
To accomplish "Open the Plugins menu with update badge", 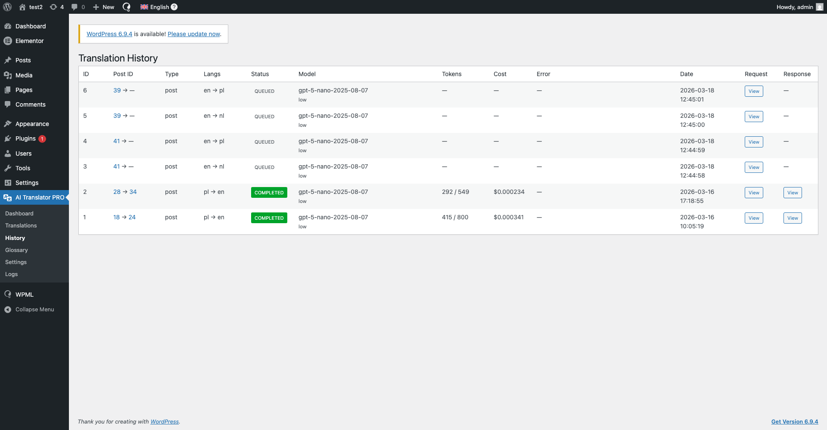I will (26, 138).
